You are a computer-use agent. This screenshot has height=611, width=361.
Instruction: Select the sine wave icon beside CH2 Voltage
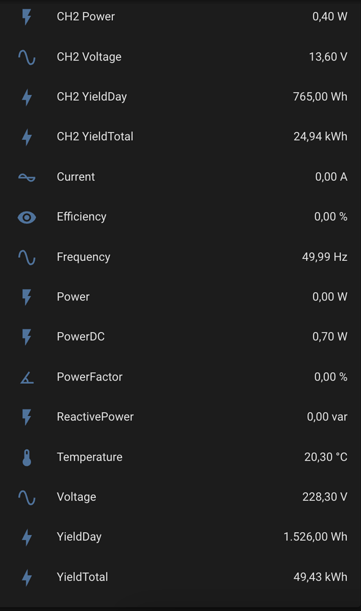point(26,56)
